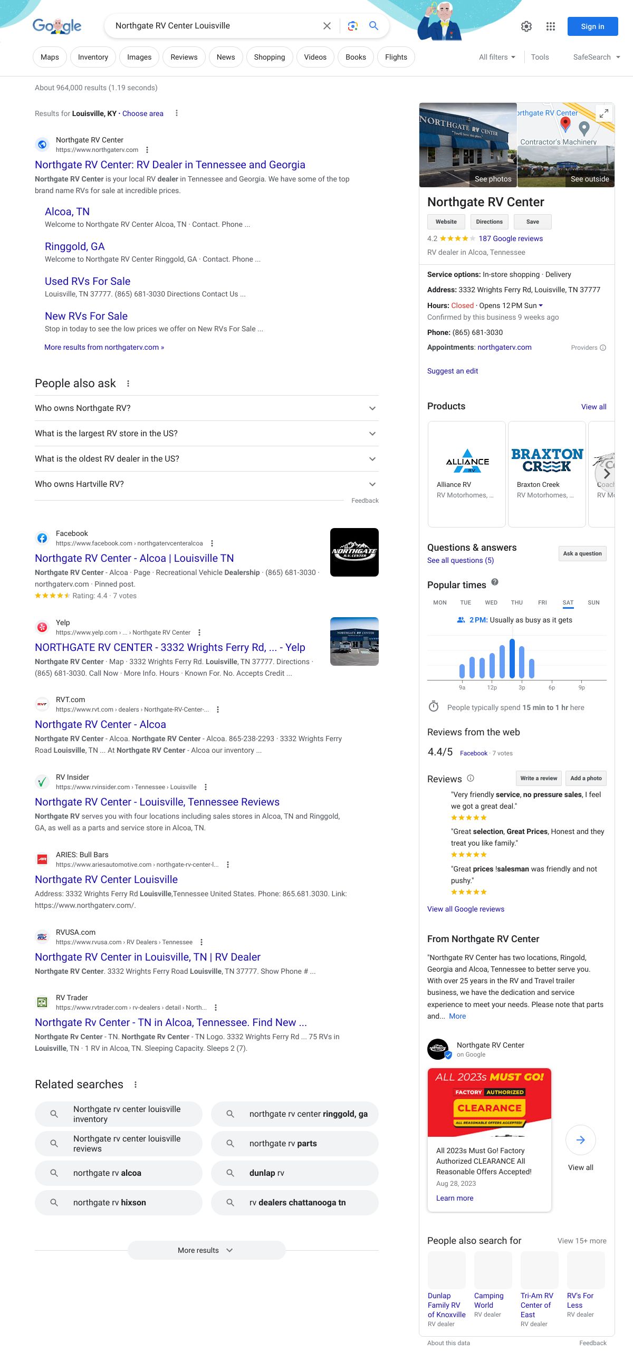
Task: Show next business post with arrow
Action: tap(580, 1139)
